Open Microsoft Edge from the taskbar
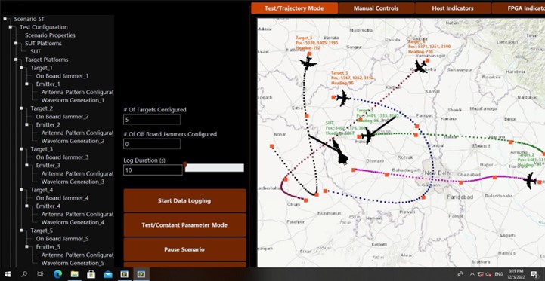Screen dimensions: 545x281 click(57, 274)
